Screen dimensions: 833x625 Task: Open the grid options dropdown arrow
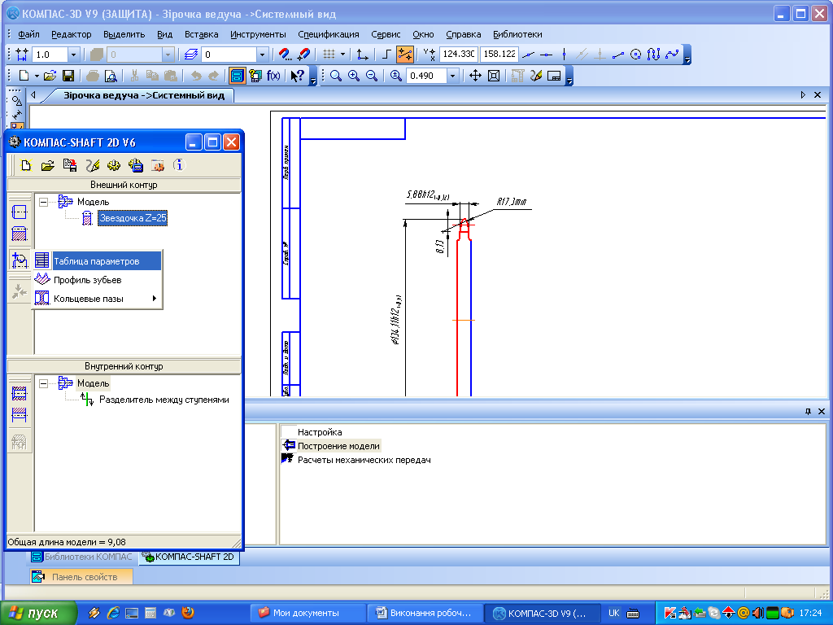[x=342, y=55]
